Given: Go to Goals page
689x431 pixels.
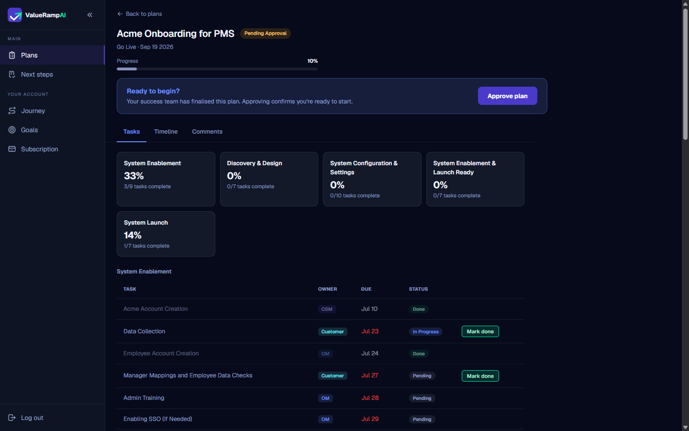Looking at the screenshot, I should coord(52,130).
